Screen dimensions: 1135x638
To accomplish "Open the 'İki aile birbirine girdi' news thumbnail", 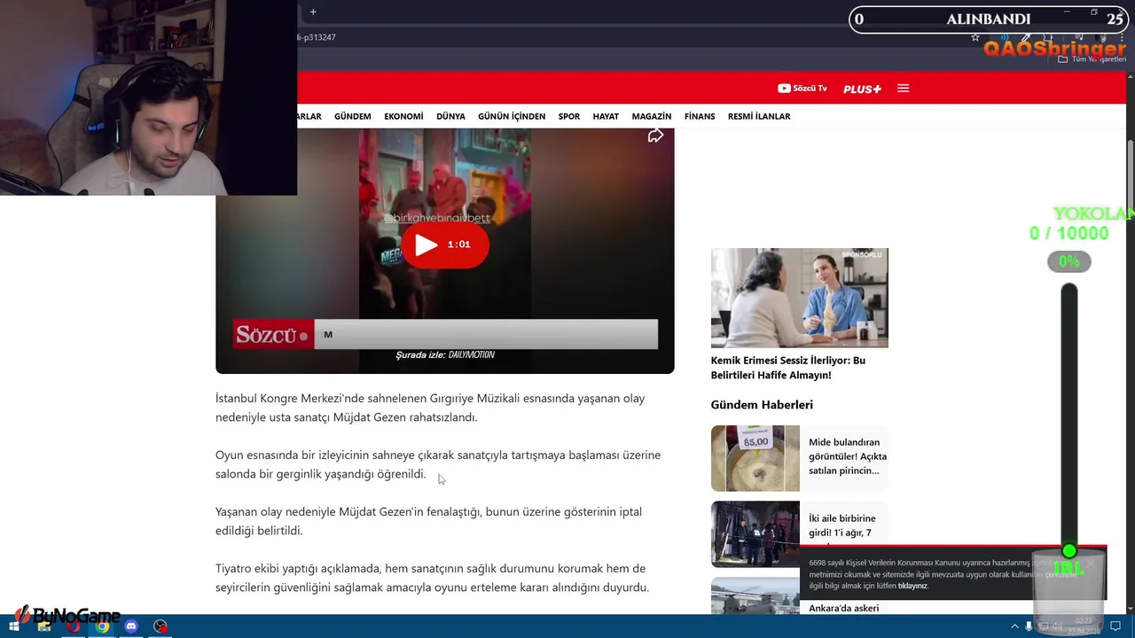I will pyautogui.click(x=755, y=534).
